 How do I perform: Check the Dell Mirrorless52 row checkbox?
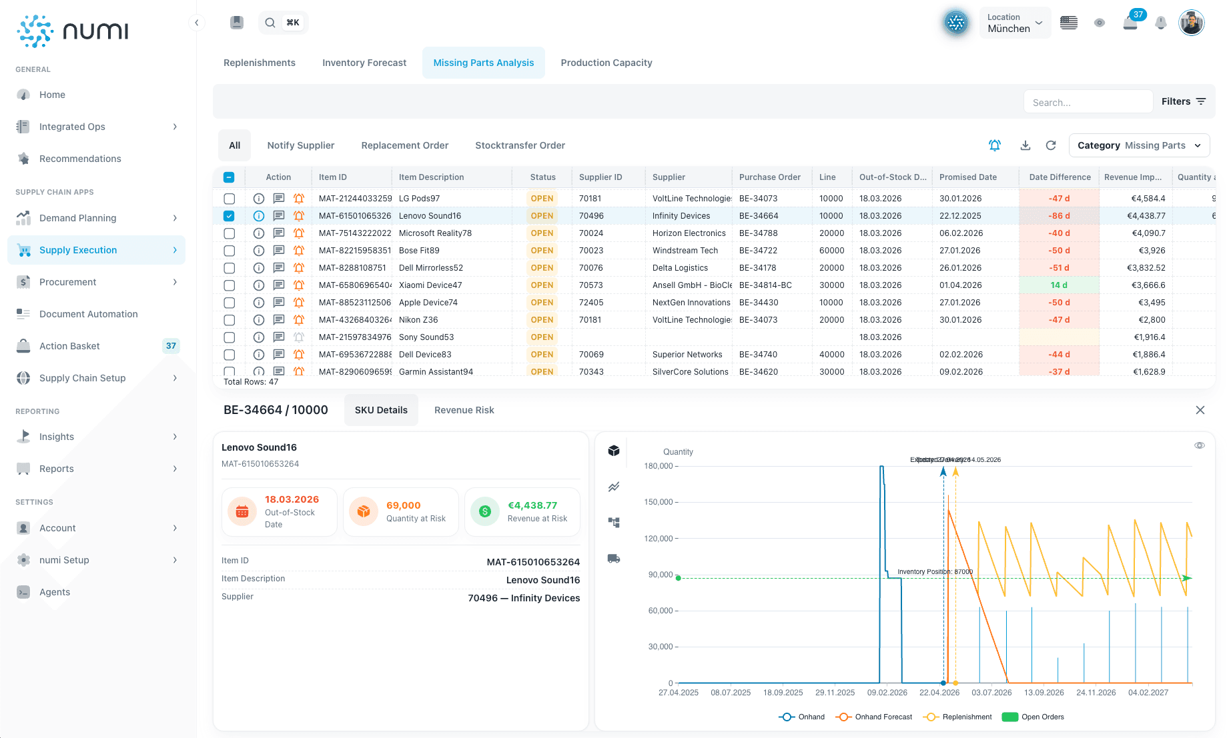coord(230,268)
